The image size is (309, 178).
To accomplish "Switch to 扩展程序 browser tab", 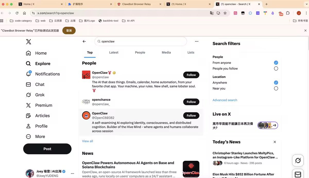I will 89,4.
